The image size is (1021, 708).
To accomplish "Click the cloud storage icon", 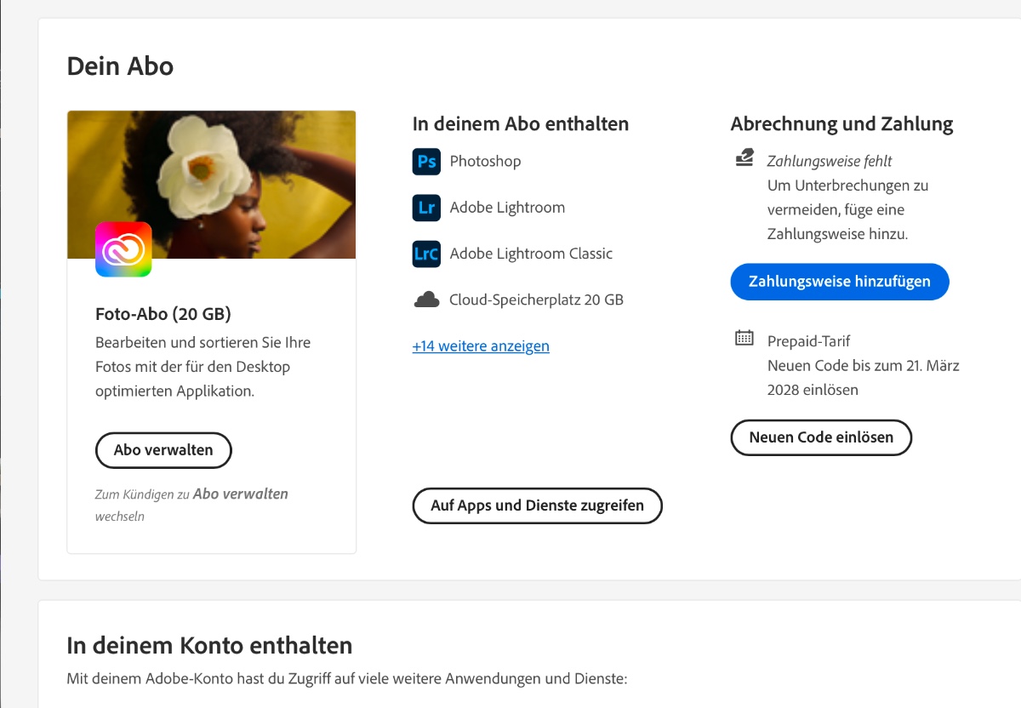I will click(x=426, y=300).
